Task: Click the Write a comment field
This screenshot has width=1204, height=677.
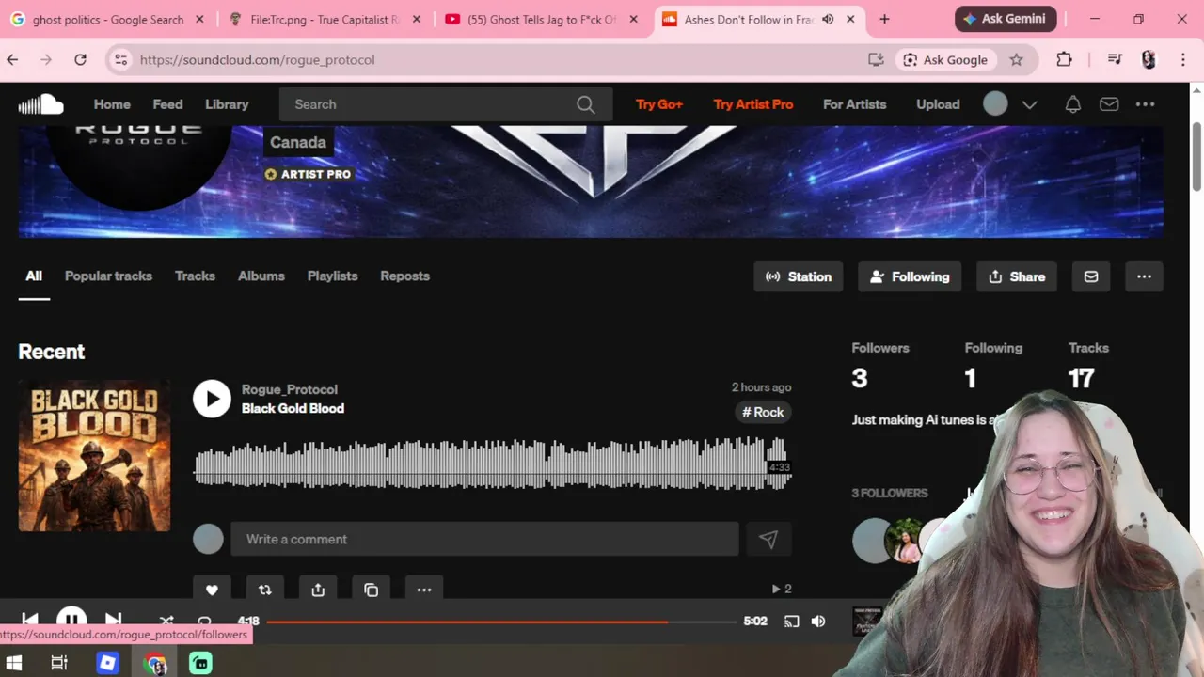Action: (484, 539)
